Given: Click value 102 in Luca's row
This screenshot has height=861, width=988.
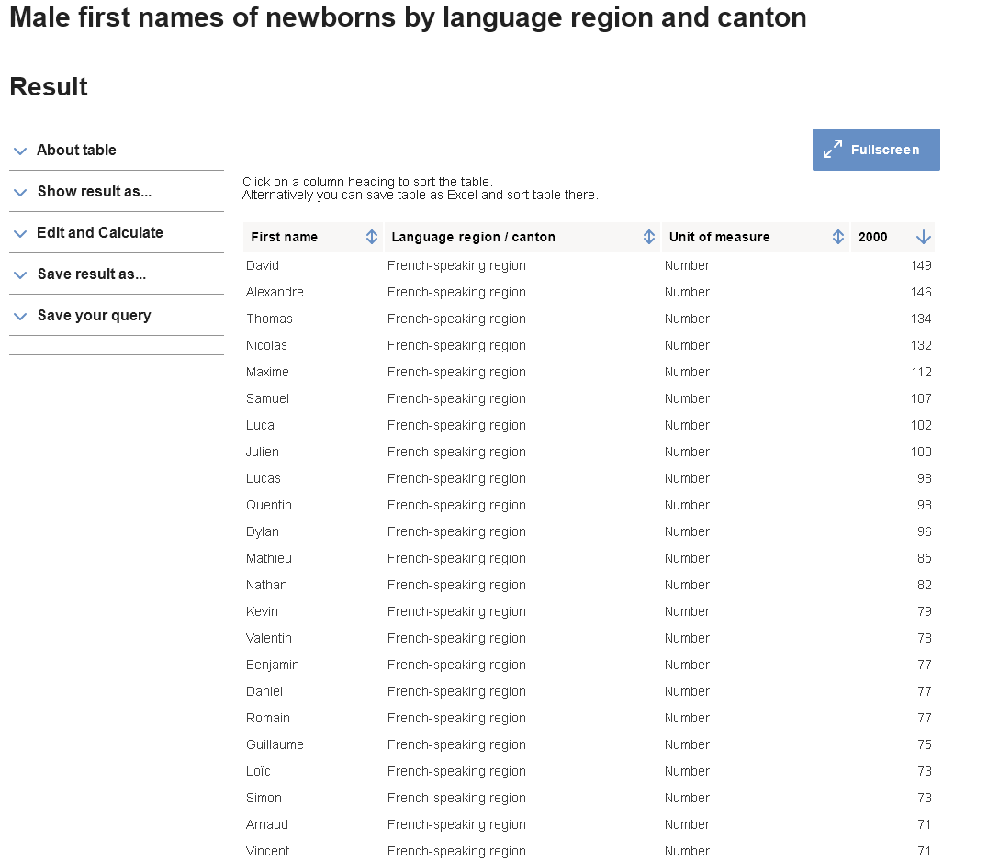Looking at the screenshot, I should click(x=921, y=425).
